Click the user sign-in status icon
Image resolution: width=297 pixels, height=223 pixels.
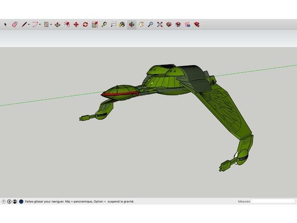tap(15, 202)
